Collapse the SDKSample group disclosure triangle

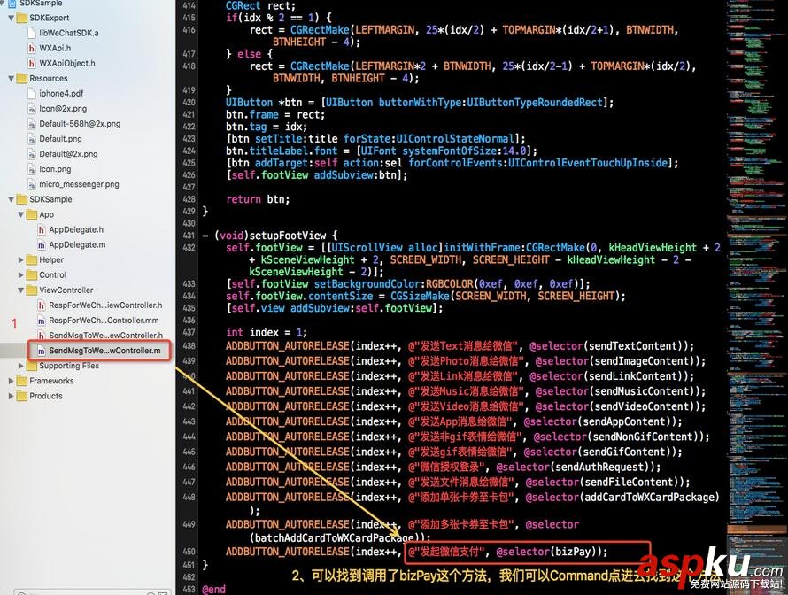pyautogui.click(x=11, y=199)
